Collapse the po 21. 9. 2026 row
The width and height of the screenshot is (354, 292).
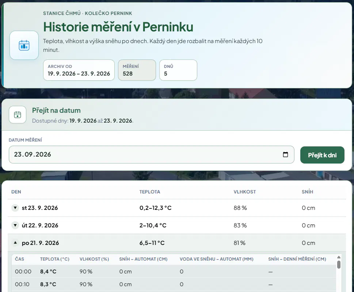click(15, 243)
